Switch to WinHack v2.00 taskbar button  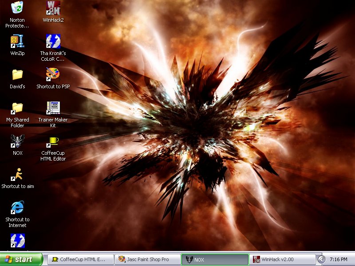pyautogui.click(x=282, y=259)
